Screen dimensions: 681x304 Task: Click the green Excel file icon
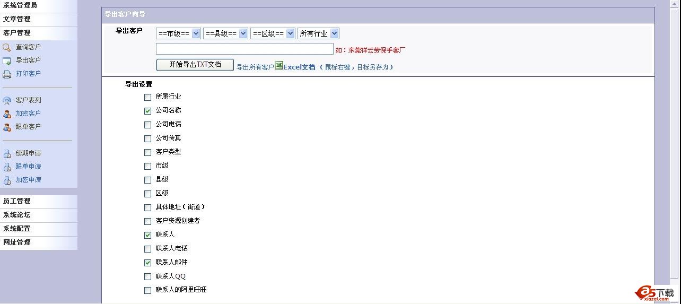point(278,66)
